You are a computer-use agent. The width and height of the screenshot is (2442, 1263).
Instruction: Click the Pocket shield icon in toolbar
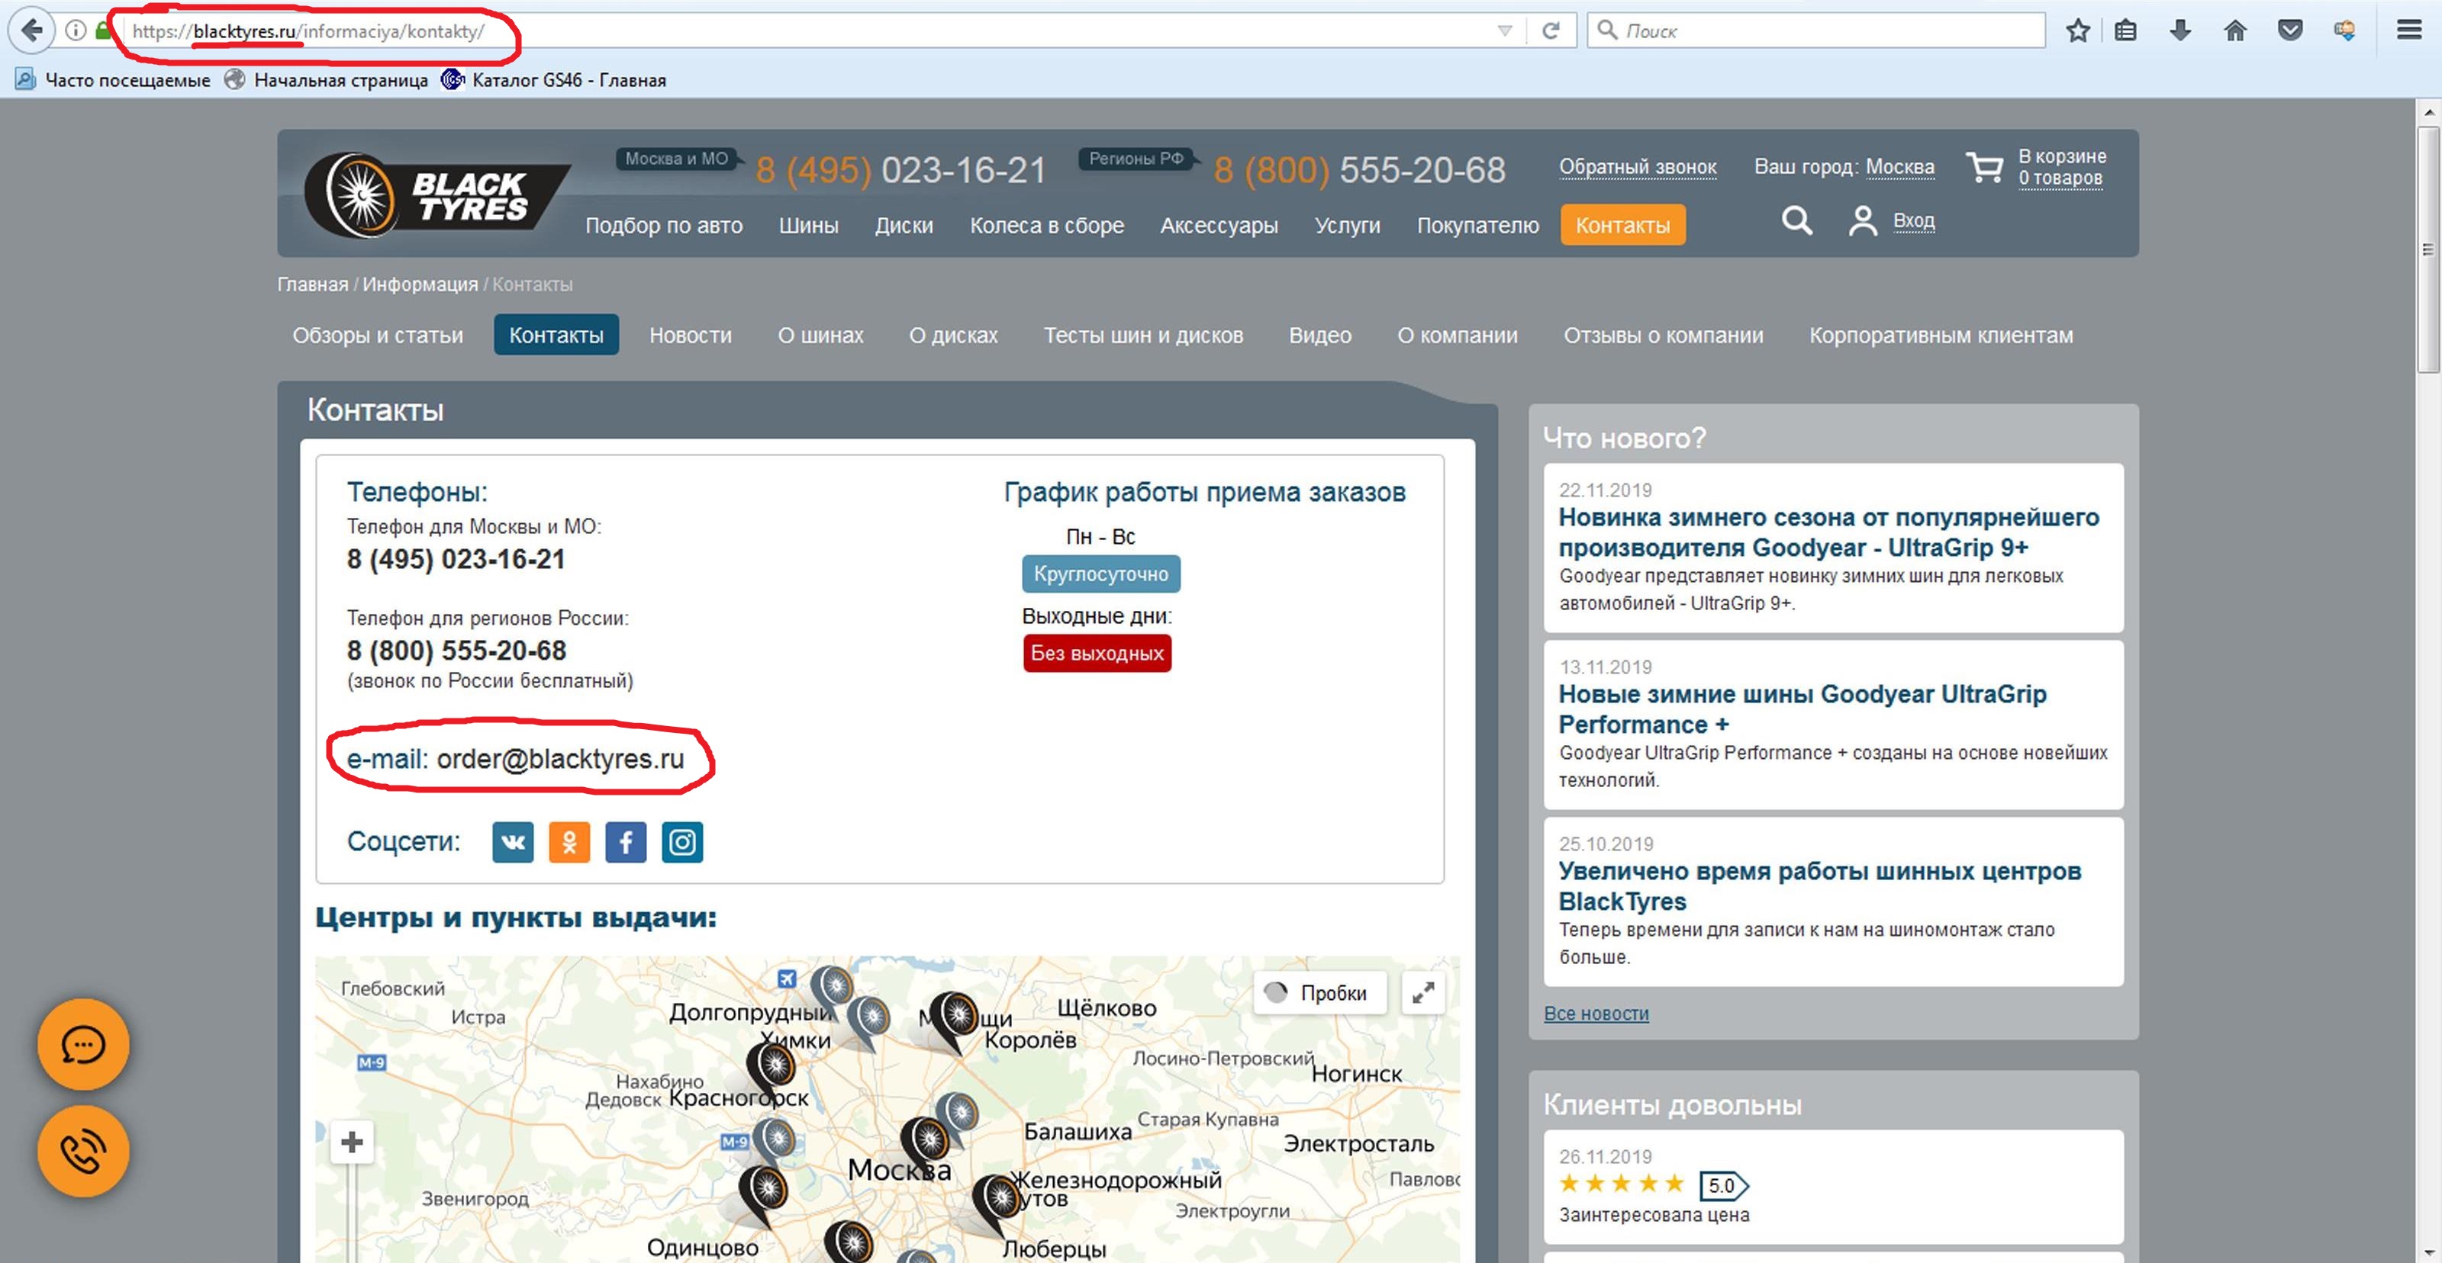[x=2290, y=31]
